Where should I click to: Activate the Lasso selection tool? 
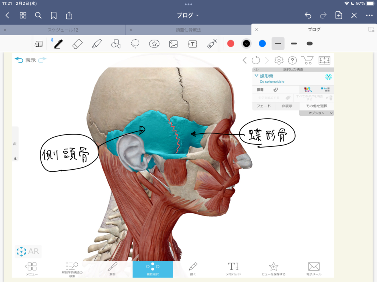tap(135, 43)
